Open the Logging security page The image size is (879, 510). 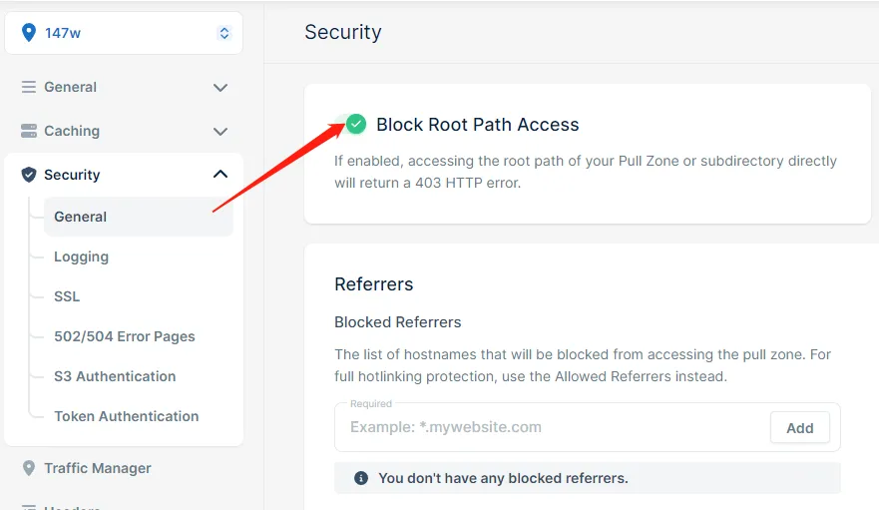click(81, 256)
